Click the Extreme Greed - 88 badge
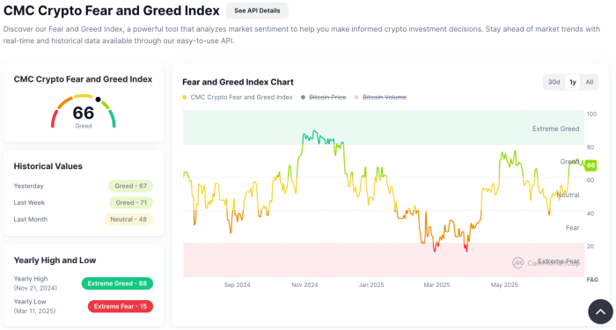Viewport: 616px width, 330px height. point(117,283)
